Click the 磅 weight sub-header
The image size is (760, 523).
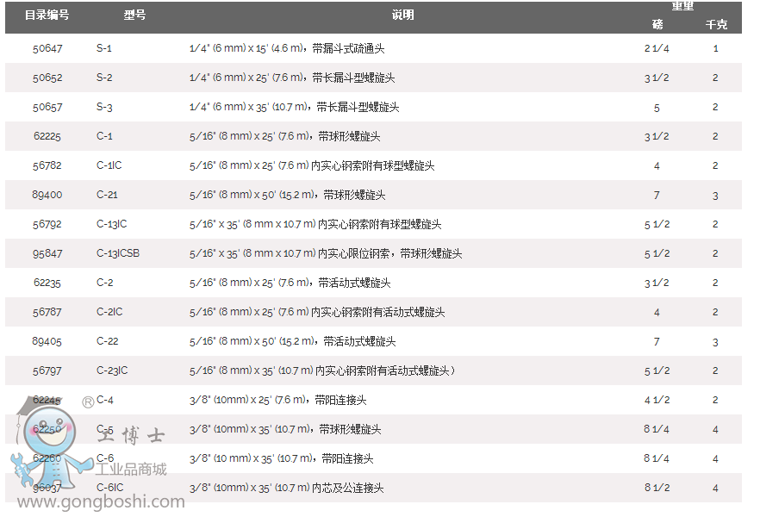[657, 24]
